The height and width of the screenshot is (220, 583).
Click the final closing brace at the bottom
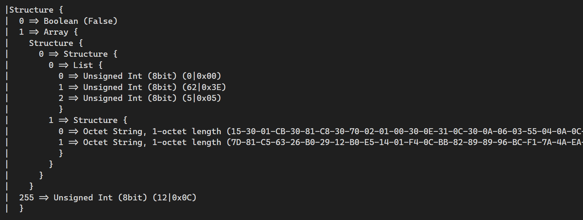point(21,208)
